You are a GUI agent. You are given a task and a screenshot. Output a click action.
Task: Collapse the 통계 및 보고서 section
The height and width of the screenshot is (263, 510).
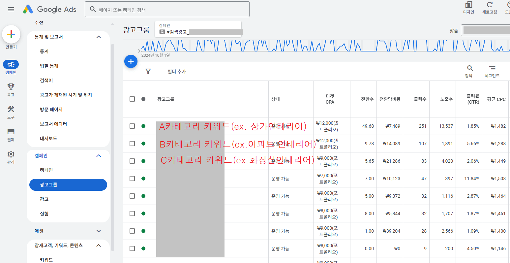[x=99, y=37]
